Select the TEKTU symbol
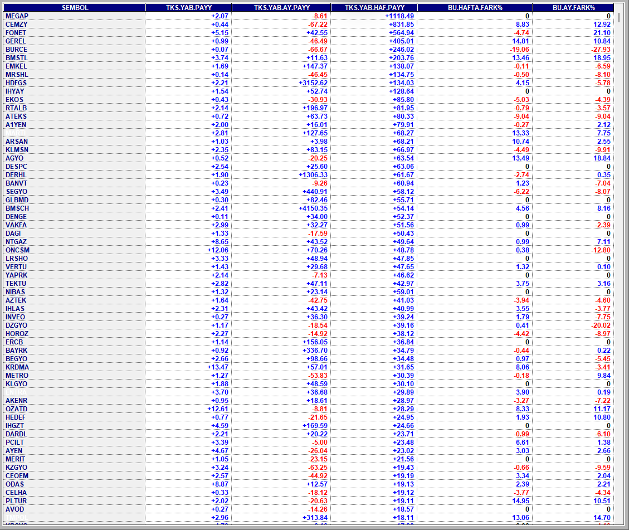 click(16, 284)
